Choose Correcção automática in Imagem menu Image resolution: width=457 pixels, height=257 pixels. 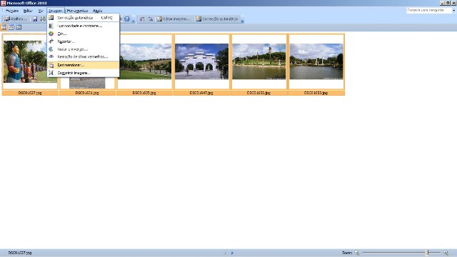coord(84,18)
